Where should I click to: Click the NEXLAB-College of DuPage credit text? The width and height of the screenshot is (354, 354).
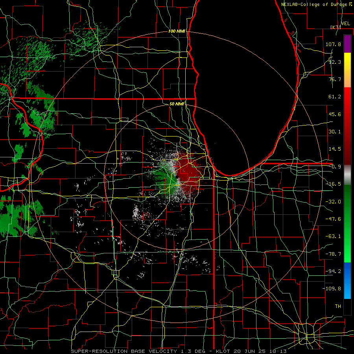[x=317, y=4]
